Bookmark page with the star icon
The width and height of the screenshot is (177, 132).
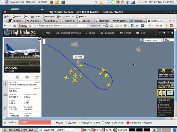(x=85, y=26)
